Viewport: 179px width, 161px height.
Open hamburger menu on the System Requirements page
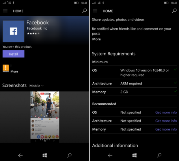click(95, 11)
